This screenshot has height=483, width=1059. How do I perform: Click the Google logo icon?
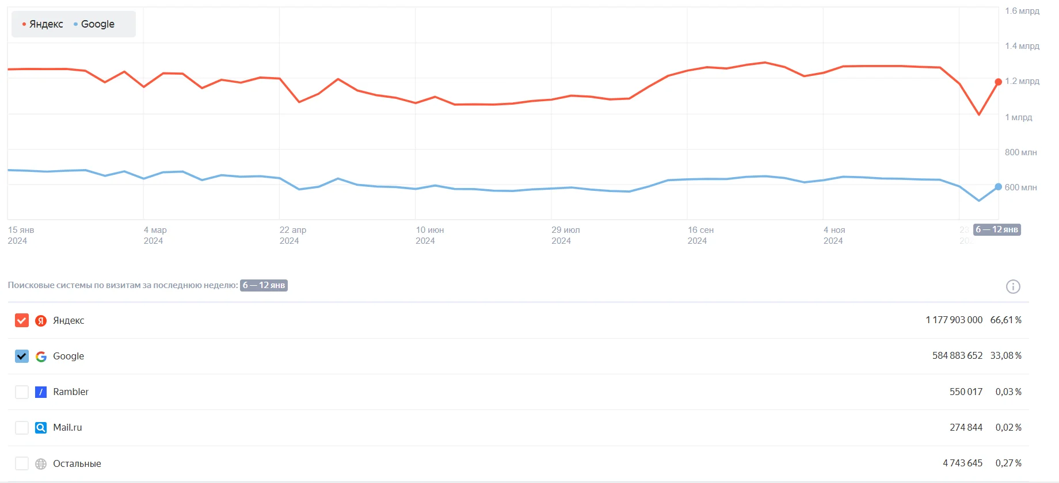[41, 356]
